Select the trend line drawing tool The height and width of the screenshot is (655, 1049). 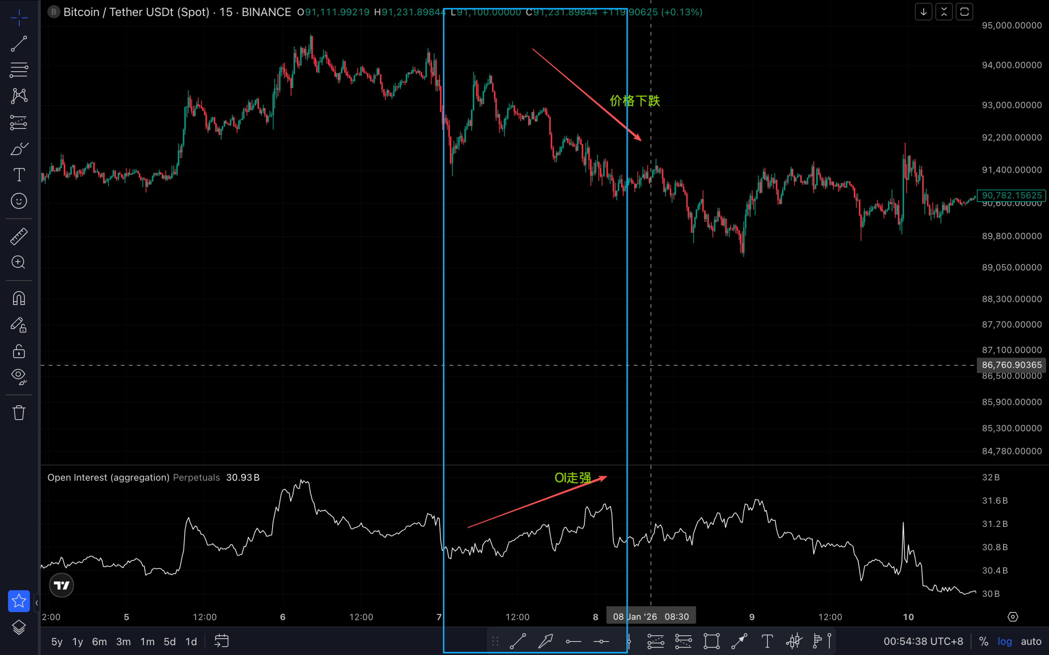tap(18, 44)
